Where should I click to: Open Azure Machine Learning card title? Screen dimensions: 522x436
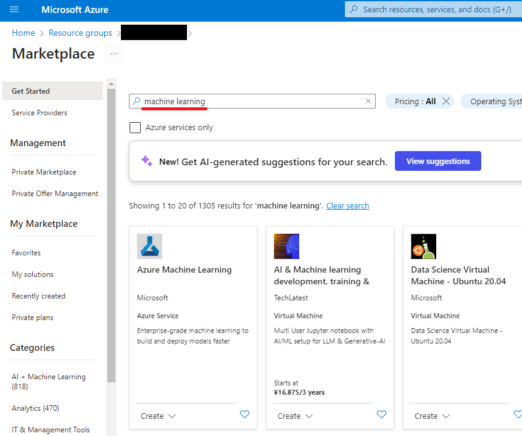(184, 269)
